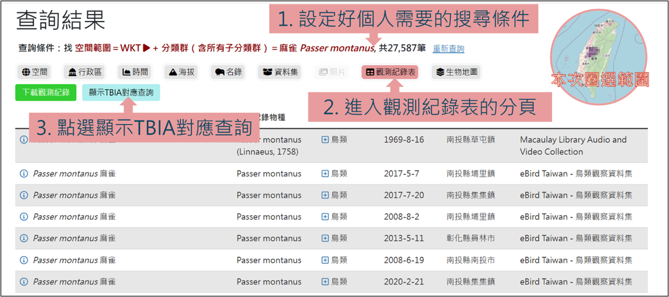The height and width of the screenshot is (297, 669).
Task: Expand 鳥類 plus box in 2020-2-21 row
Action: click(x=325, y=282)
